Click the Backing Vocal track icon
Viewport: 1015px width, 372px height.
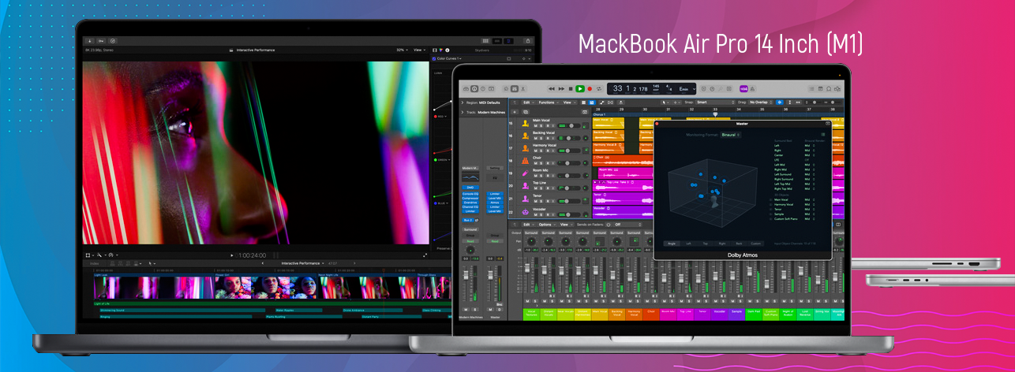[526, 136]
